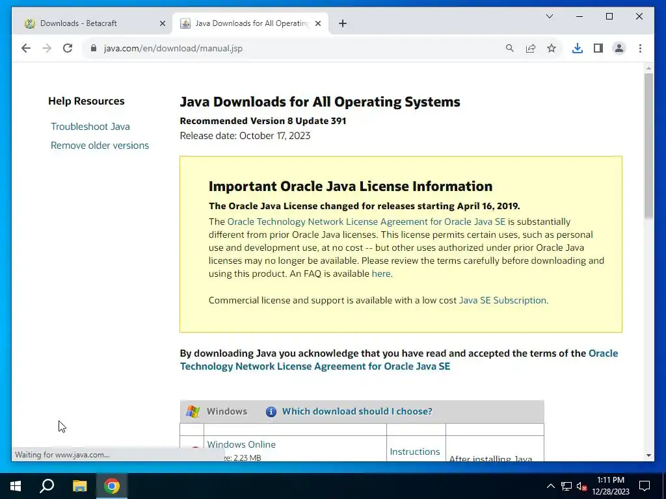Open Remove older versions link
This screenshot has width=666, height=499.
click(x=100, y=146)
